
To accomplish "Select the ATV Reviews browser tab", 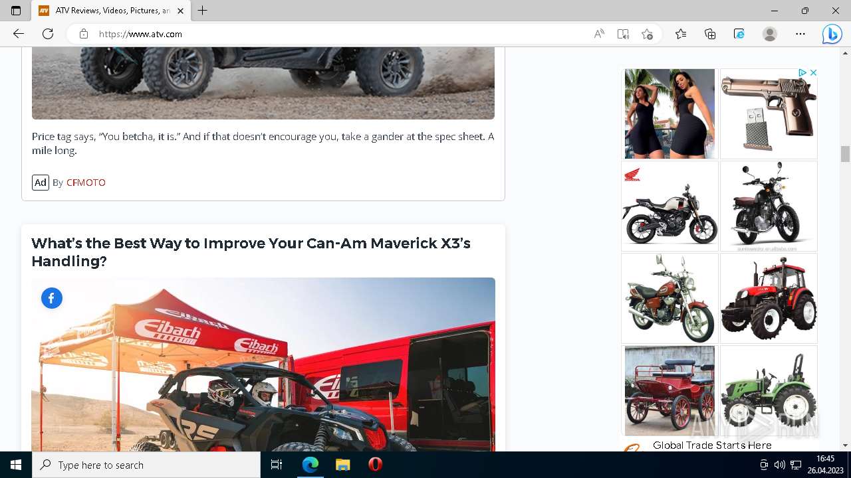I will coord(111,11).
